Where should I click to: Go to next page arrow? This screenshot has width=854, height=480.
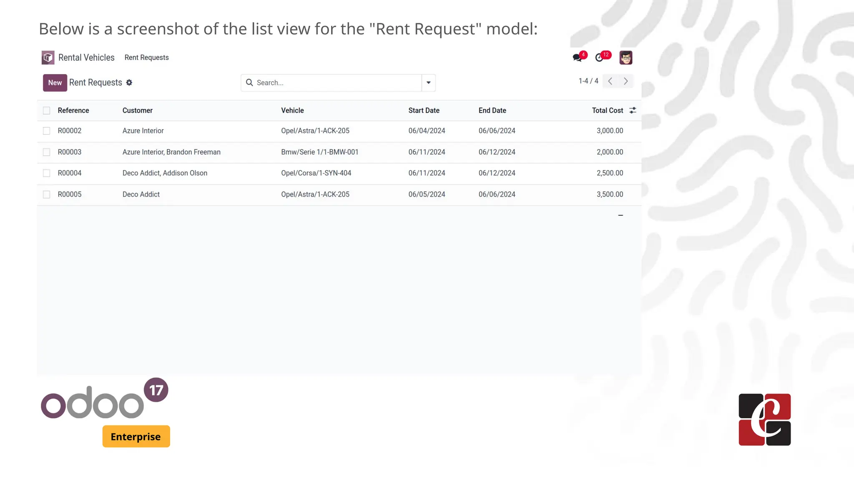625,81
